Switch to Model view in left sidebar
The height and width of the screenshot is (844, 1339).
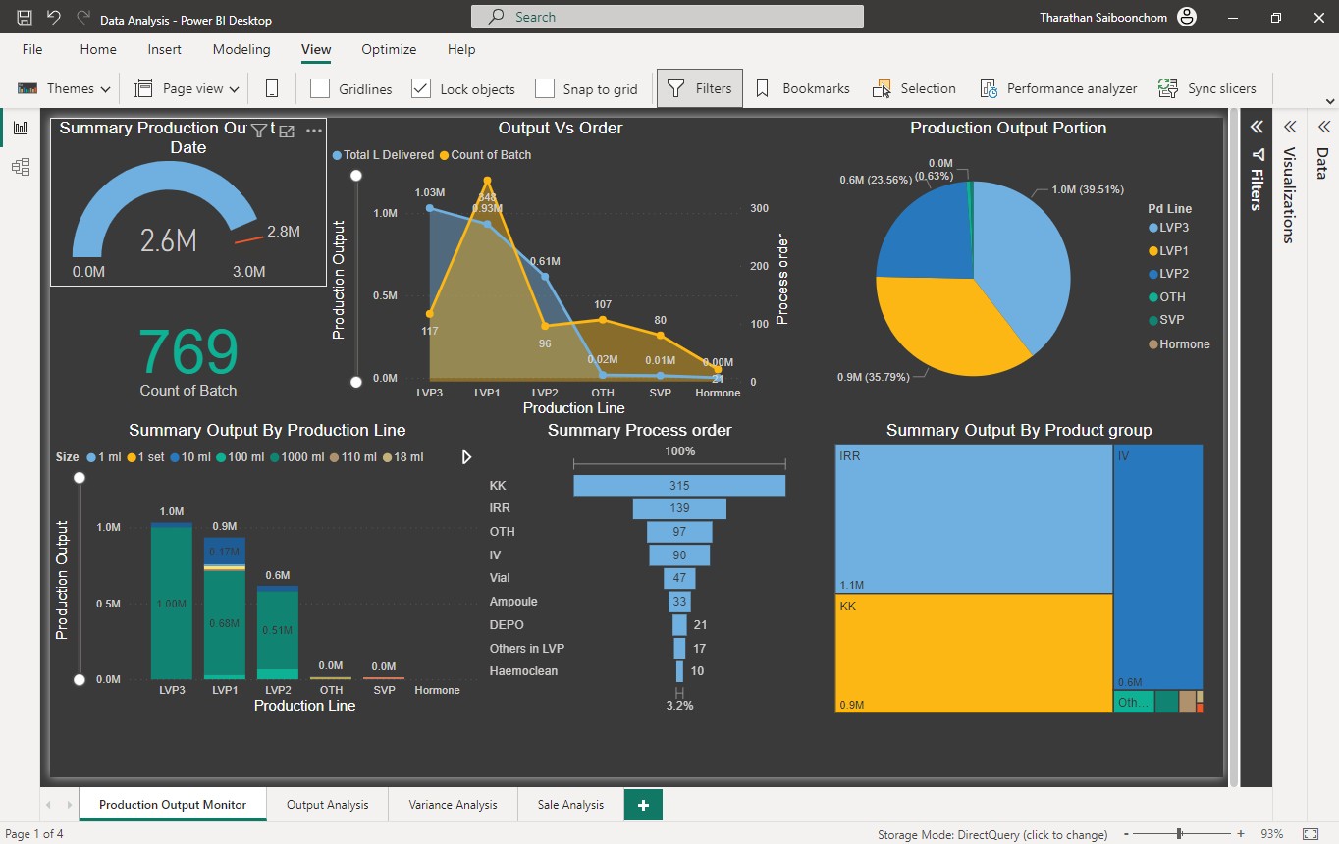20,167
